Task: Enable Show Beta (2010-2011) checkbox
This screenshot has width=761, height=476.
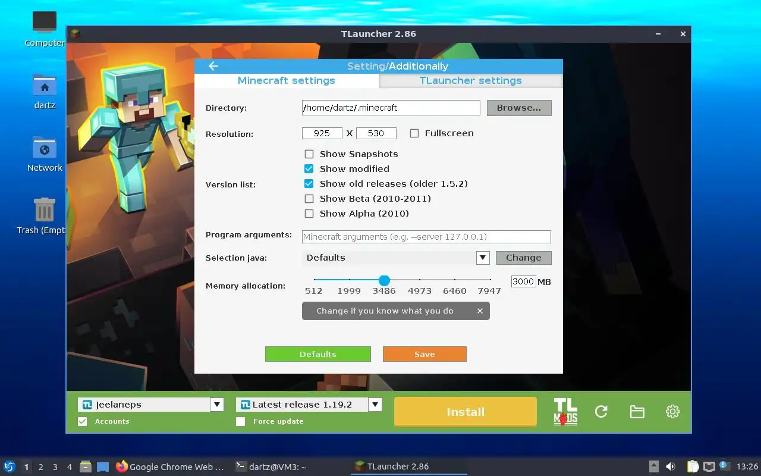Action: click(x=309, y=199)
